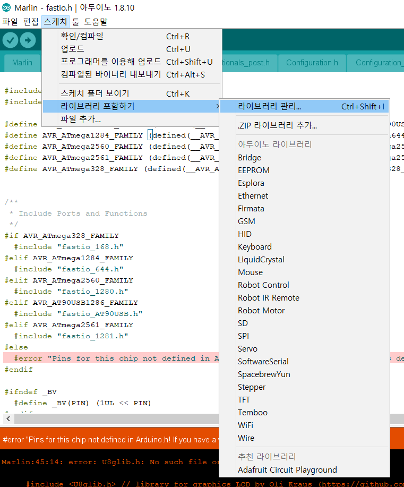Open the 파일 menu
Screen dimensions: 404x487
(10, 22)
